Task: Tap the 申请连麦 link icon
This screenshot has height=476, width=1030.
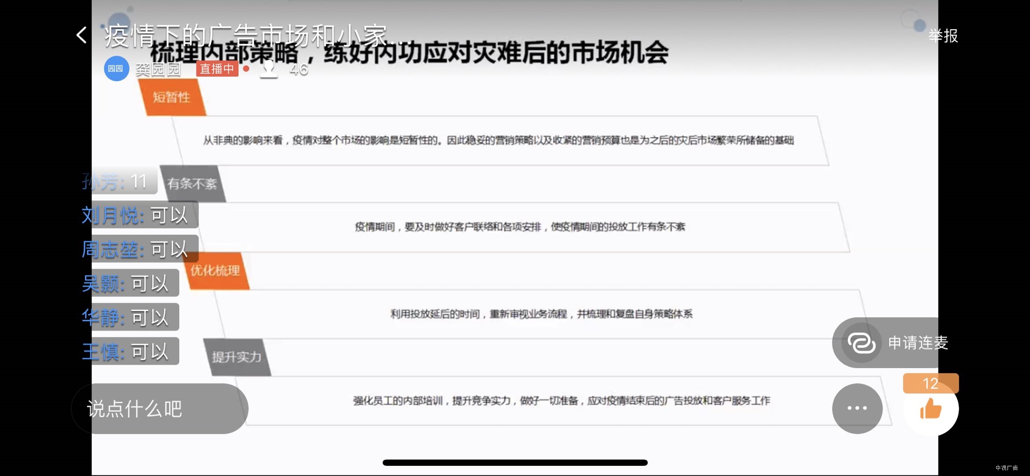Action: click(861, 343)
